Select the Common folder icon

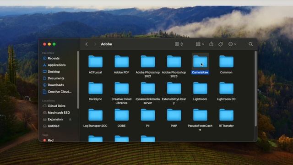[x=226, y=61]
